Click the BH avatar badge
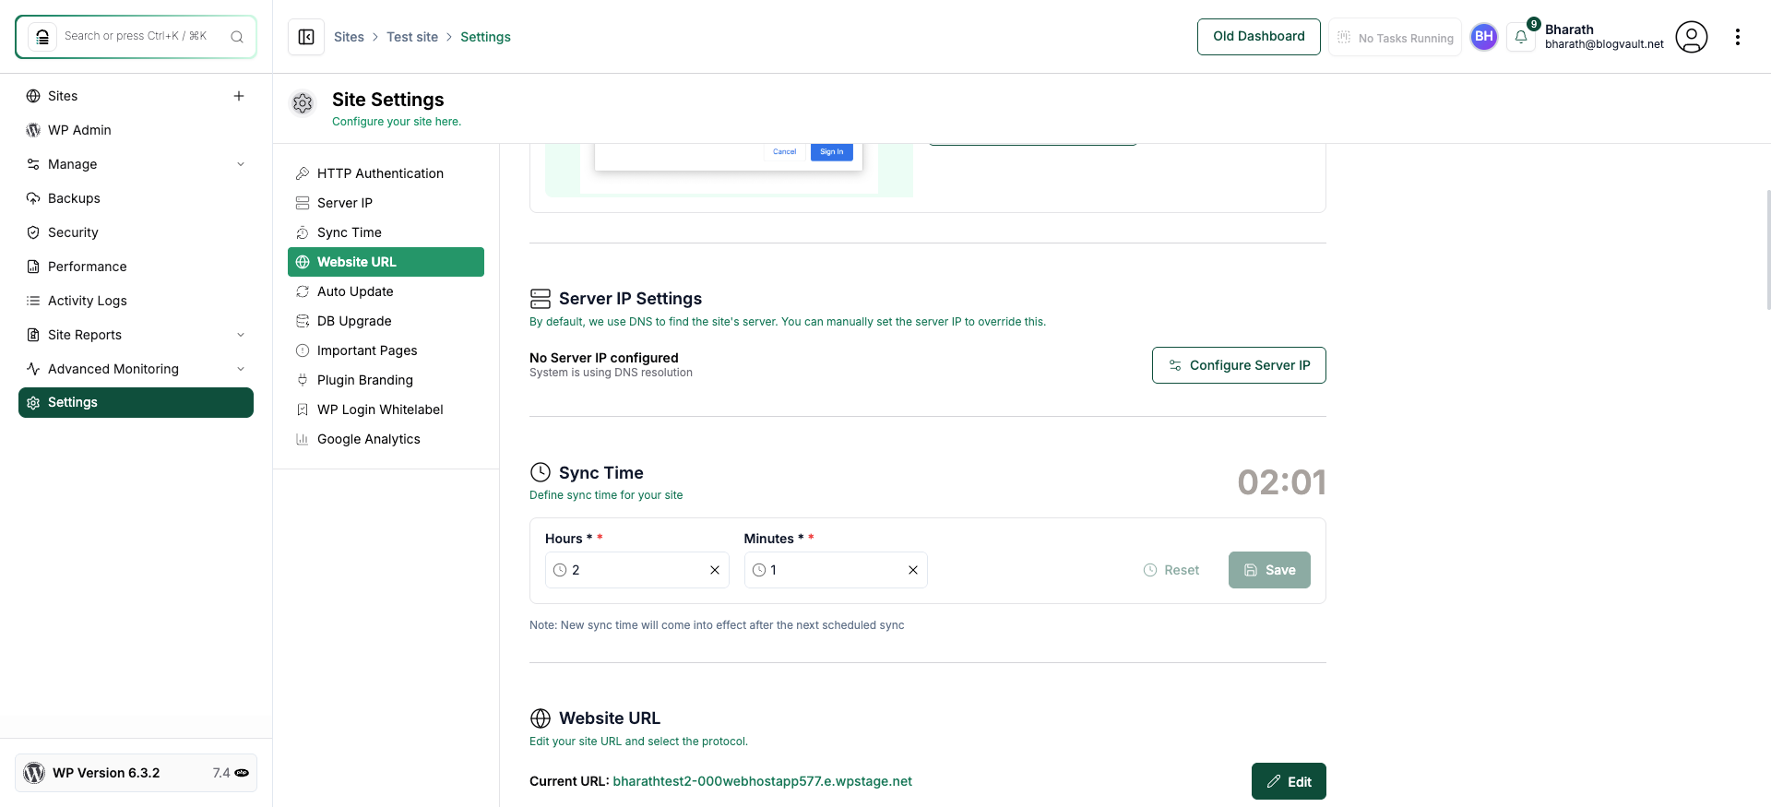The height and width of the screenshot is (807, 1771). click(1484, 37)
